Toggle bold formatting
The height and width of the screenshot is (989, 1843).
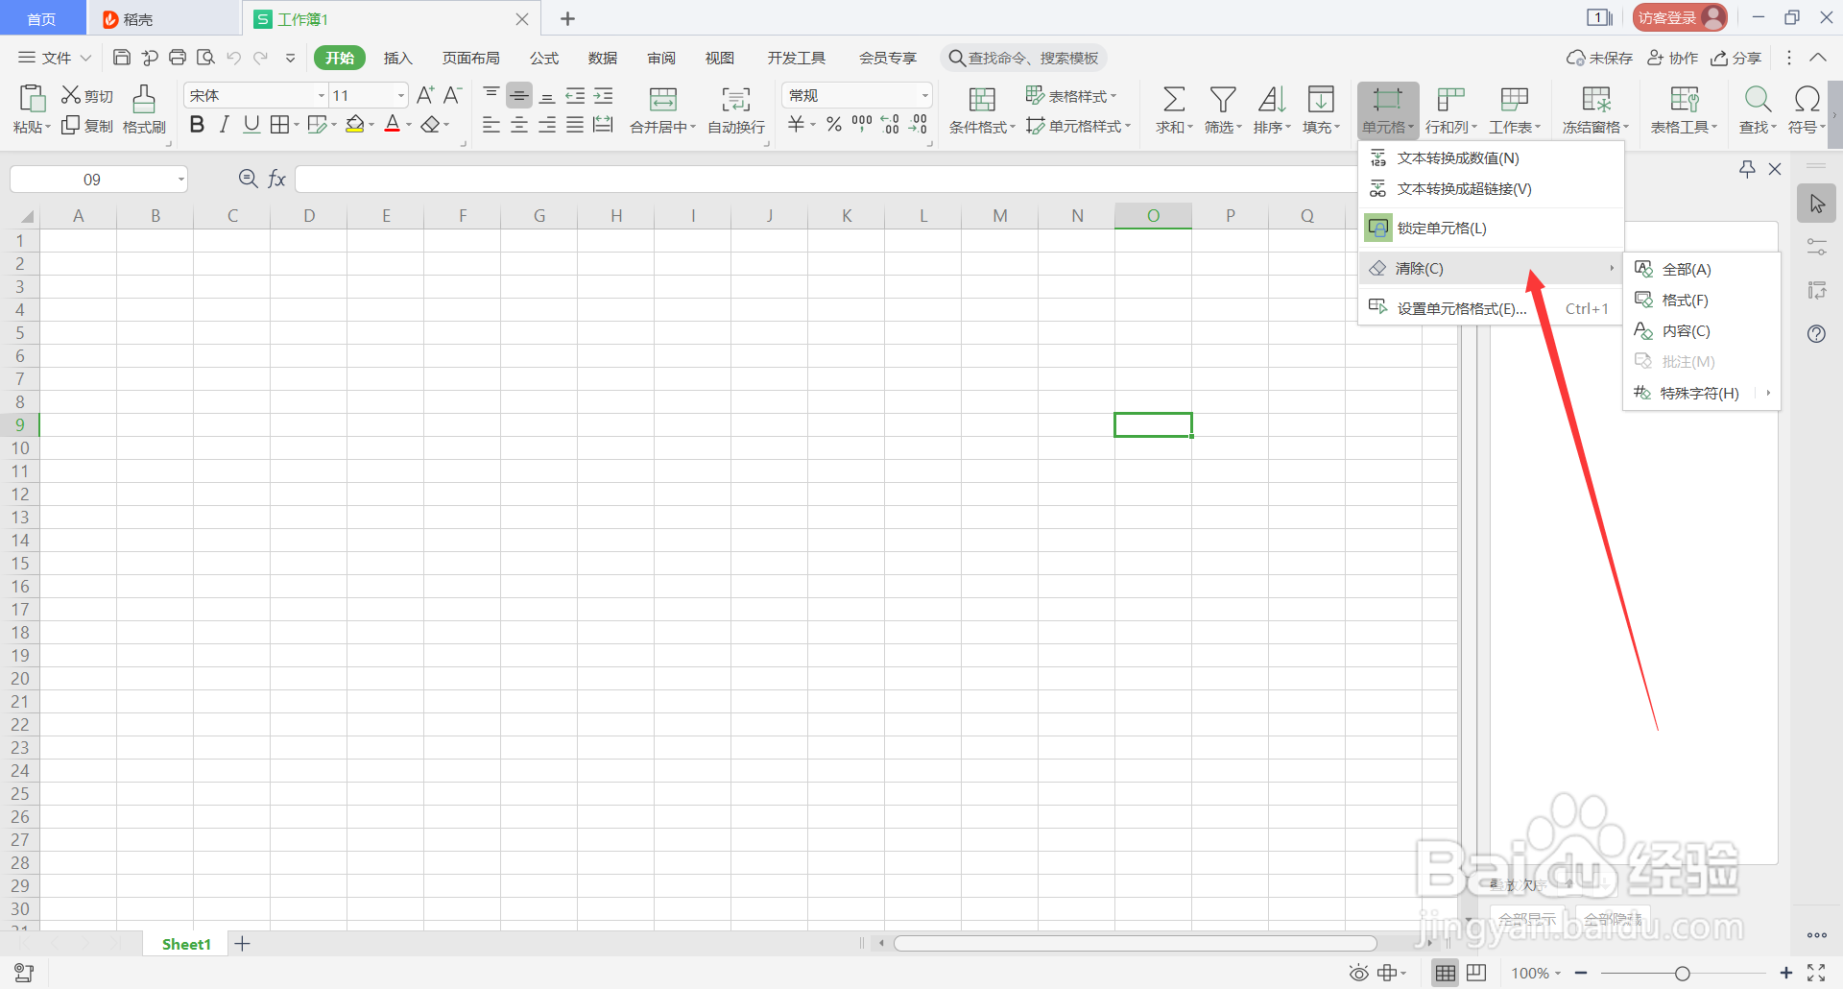pyautogui.click(x=197, y=123)
